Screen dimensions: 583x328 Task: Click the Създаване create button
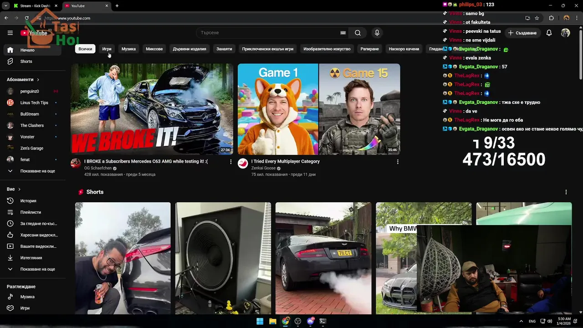(522, 33)
